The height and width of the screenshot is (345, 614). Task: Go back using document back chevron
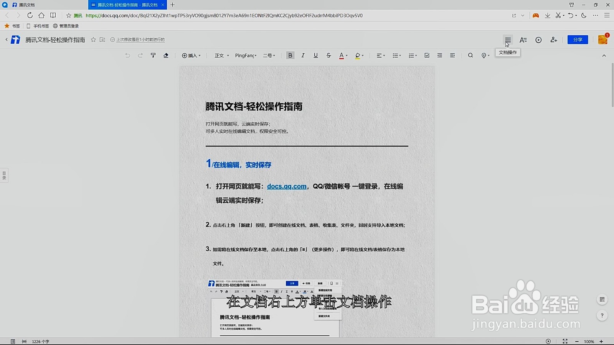tap(7, 40)
